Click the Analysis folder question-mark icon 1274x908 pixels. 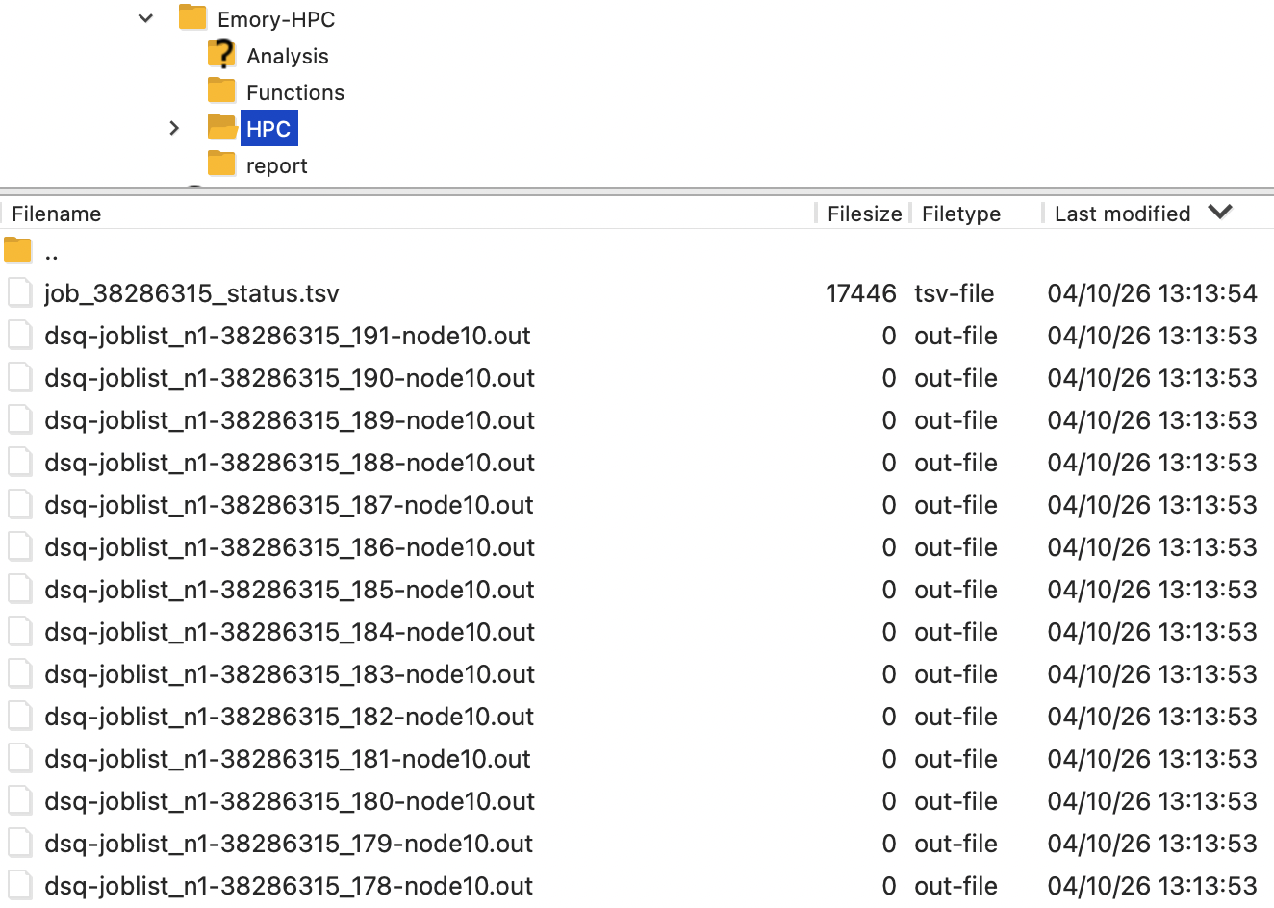click(221, 55)
